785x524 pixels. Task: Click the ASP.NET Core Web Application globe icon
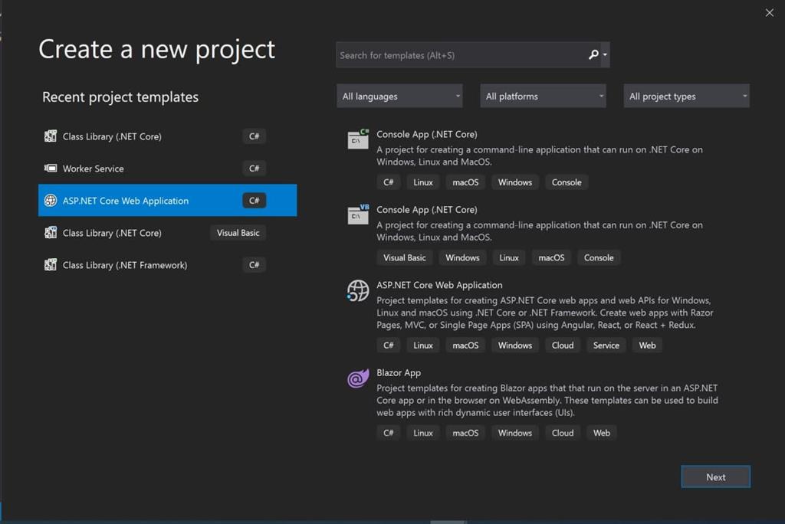pos(358,290)
